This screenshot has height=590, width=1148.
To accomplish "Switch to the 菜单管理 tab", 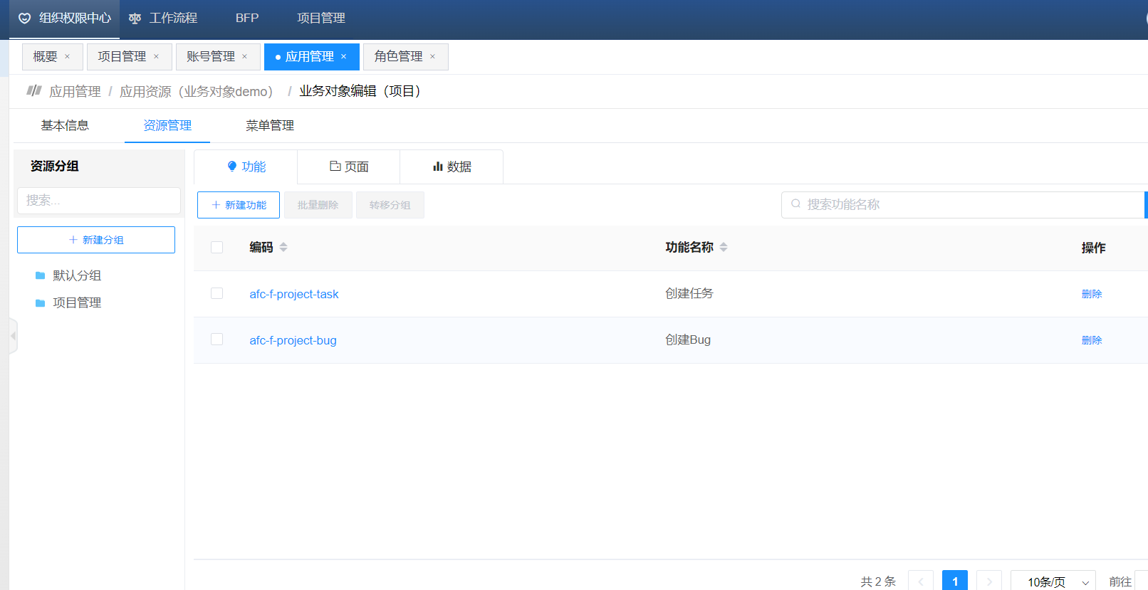I will point(270,126).
